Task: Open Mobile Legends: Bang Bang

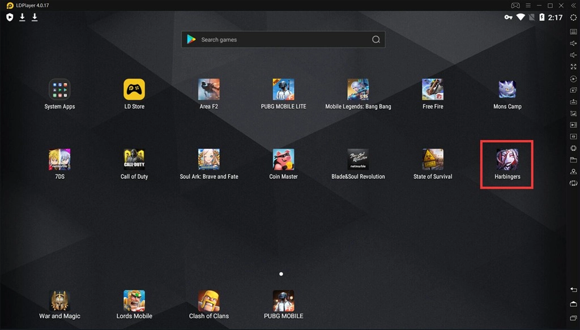Action: click(x=358, y=89)
